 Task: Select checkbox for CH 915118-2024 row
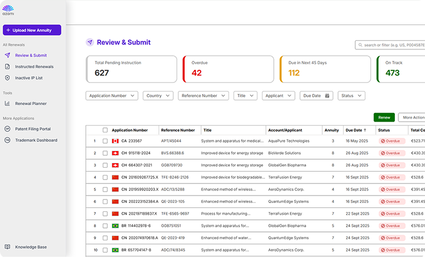coord(105,153)
